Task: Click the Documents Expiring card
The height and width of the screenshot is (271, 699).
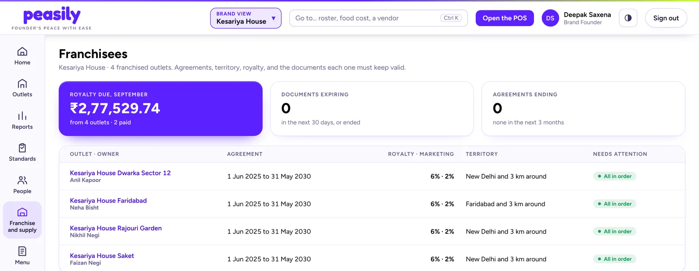Action: (x=372, y=108)
